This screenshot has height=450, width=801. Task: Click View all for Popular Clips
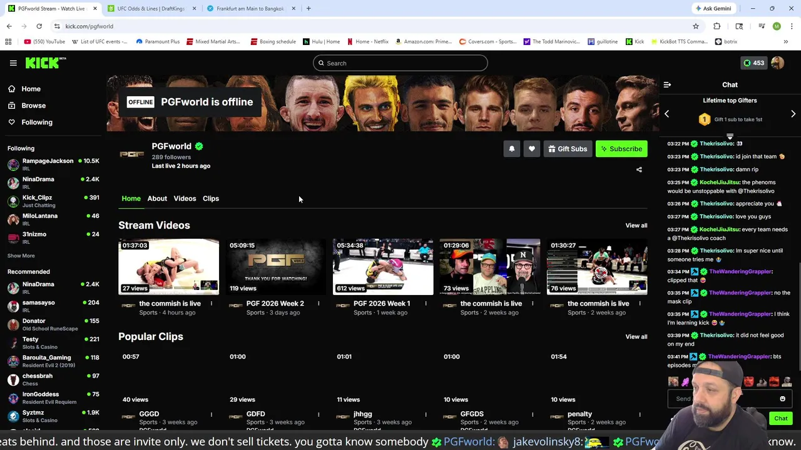(636, 337)
